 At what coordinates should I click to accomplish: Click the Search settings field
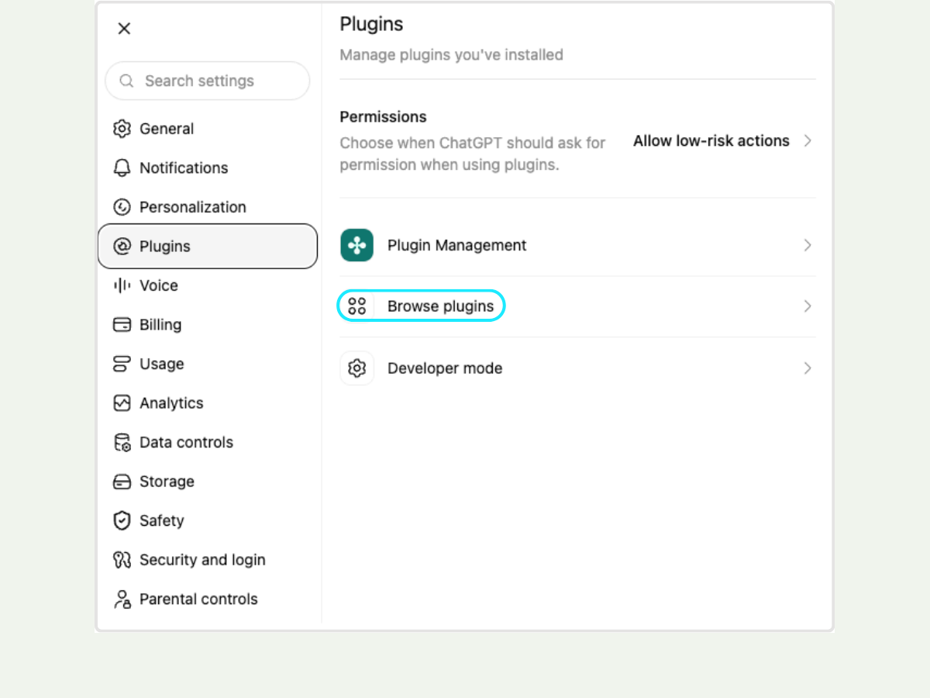(x=208, y=81)
